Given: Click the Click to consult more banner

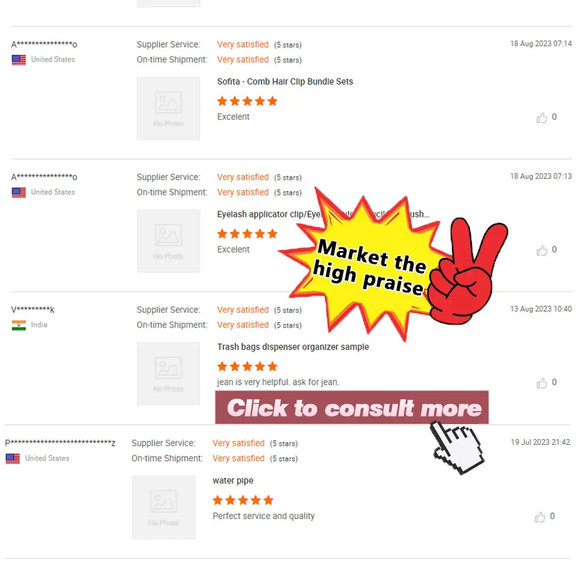Looking at the screenshot, I should [x=352, y=408].
